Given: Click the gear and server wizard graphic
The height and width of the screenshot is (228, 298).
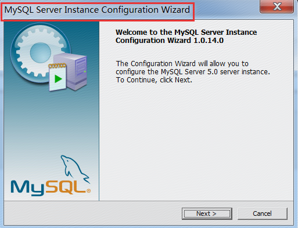Looking at the screenshot, I should coord(49,57).
